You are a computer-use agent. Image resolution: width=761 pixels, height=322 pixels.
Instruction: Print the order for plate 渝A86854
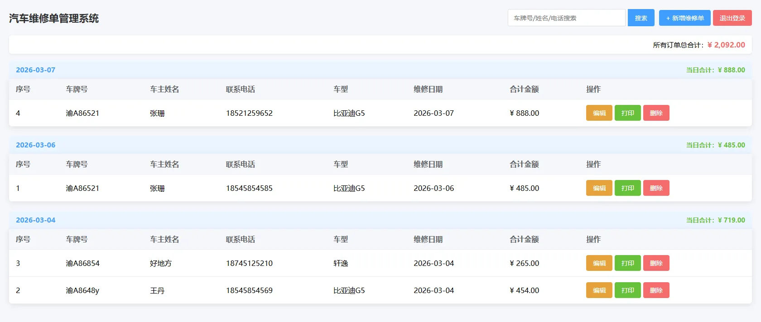627,263
